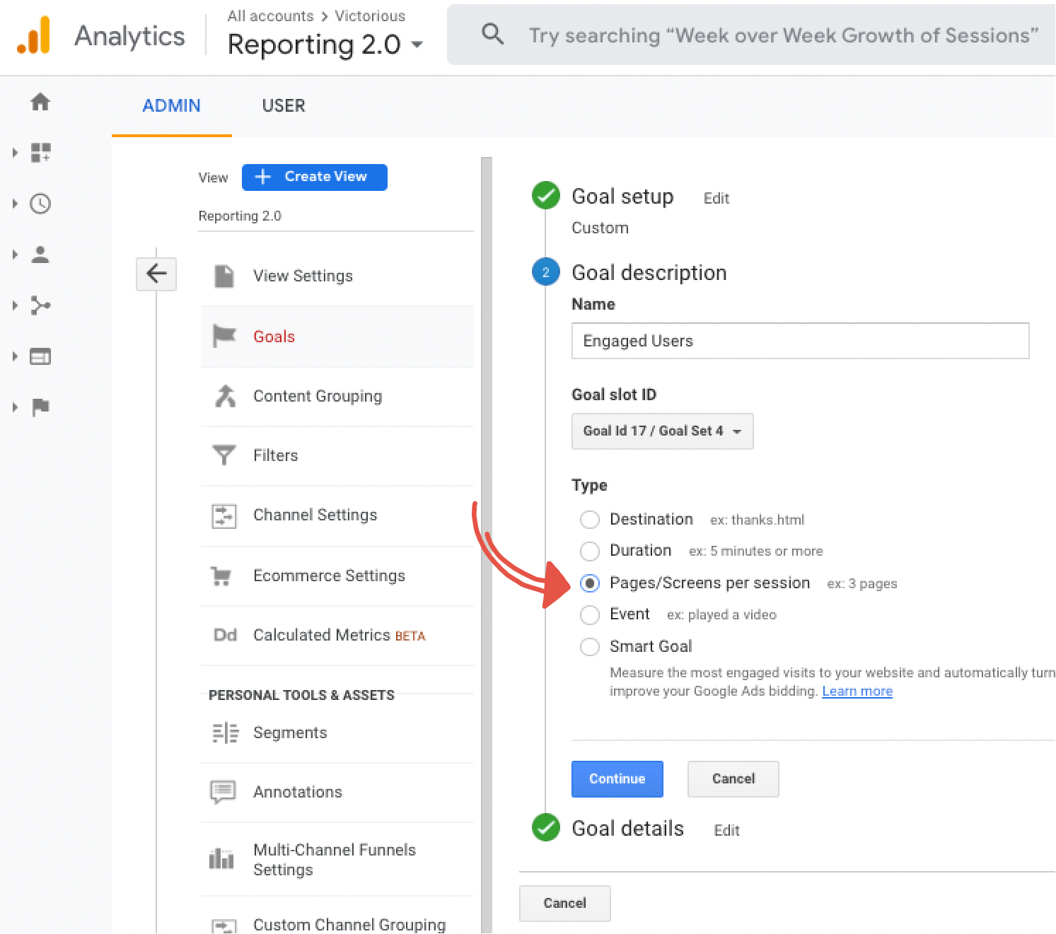This screenshot has width=1056, height=934.
Task: Open the Behavior icon in sidebar
Action: coord(40,356)
